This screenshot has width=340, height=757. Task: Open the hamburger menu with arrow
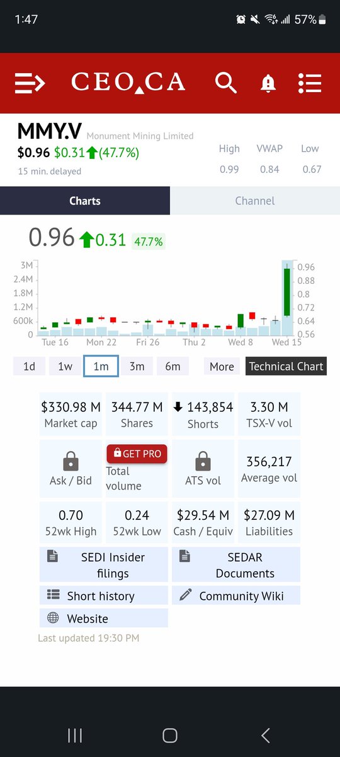coord(30,83)
